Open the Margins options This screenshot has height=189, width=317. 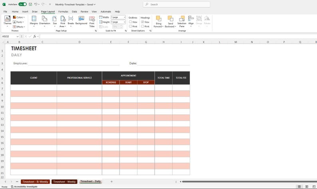click(x=34, y=21)
